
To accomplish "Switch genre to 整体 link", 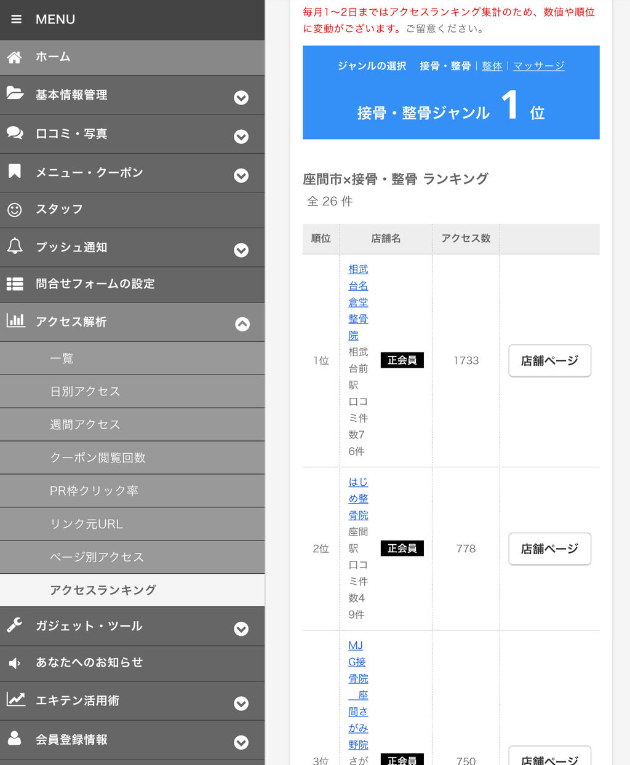I will point(492,66).
